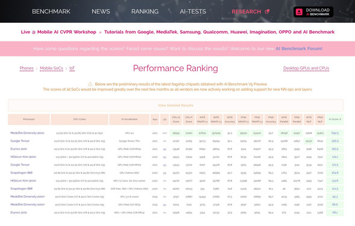Open the RESEARCH nav item
The height and width of the screenshot is (226, 355).
coord(247,11)
